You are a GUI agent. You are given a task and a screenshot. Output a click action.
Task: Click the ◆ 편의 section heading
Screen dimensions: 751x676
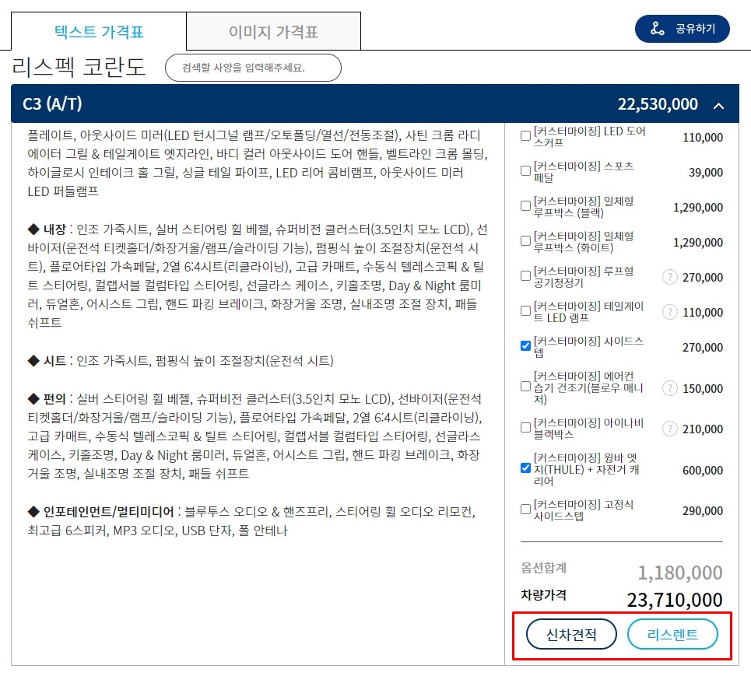(47, 399)
